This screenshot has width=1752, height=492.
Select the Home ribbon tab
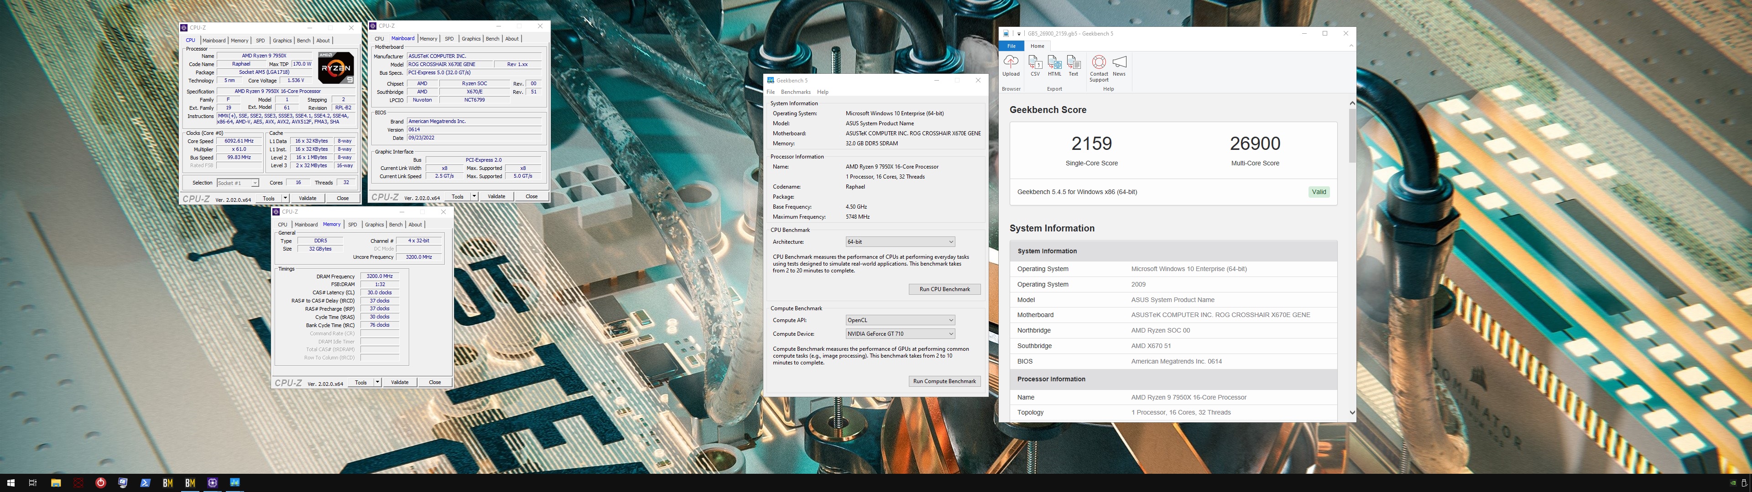1037,46
